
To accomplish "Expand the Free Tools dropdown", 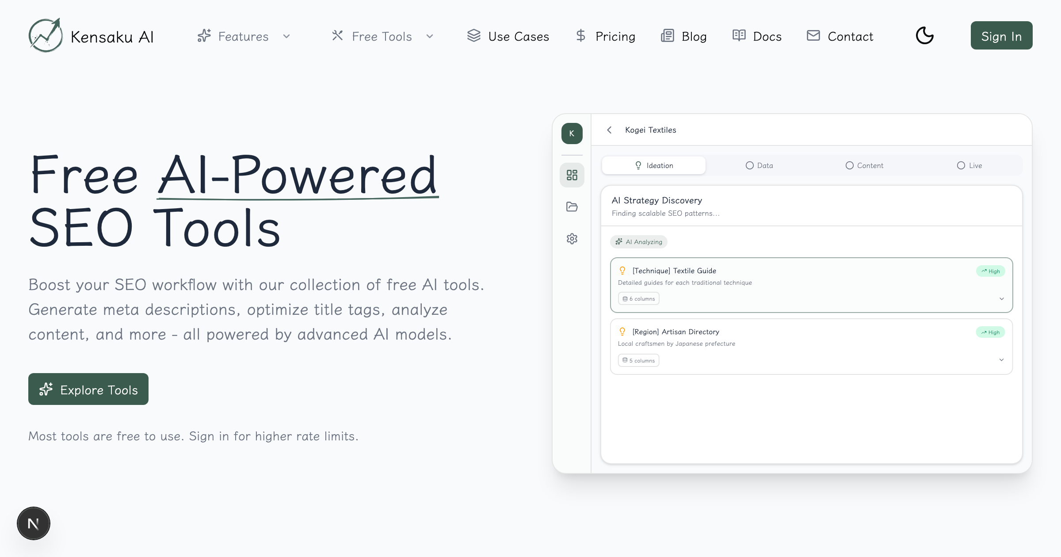I will 382,36.
